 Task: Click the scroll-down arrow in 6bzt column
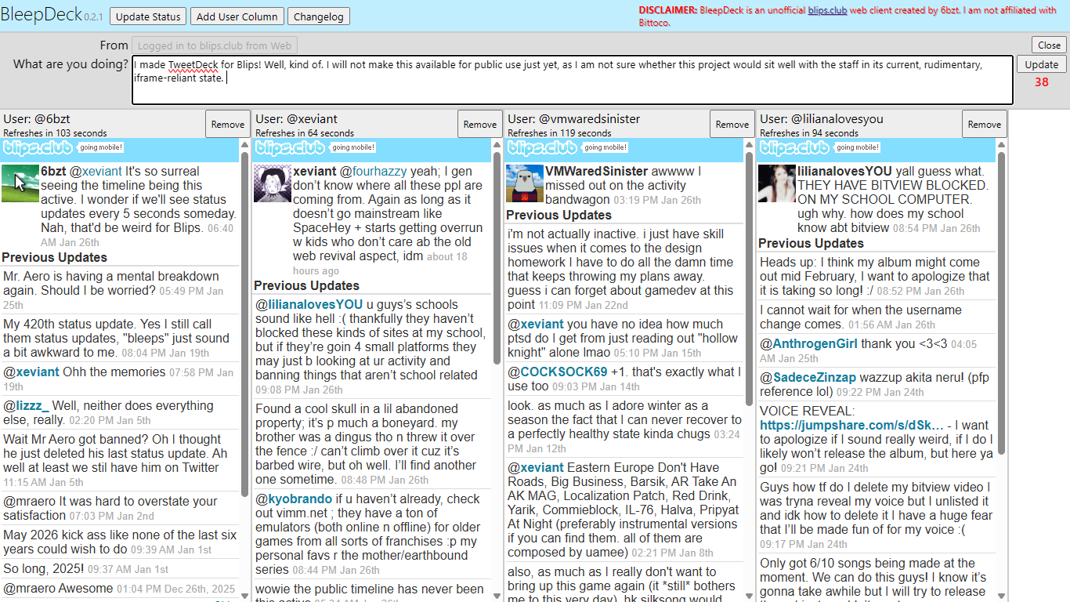point(245,596)
